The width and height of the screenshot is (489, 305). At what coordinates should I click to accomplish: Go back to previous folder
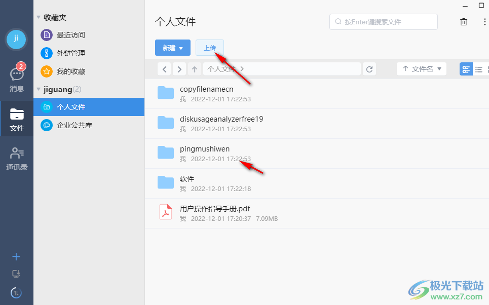[x=164, y=69]
